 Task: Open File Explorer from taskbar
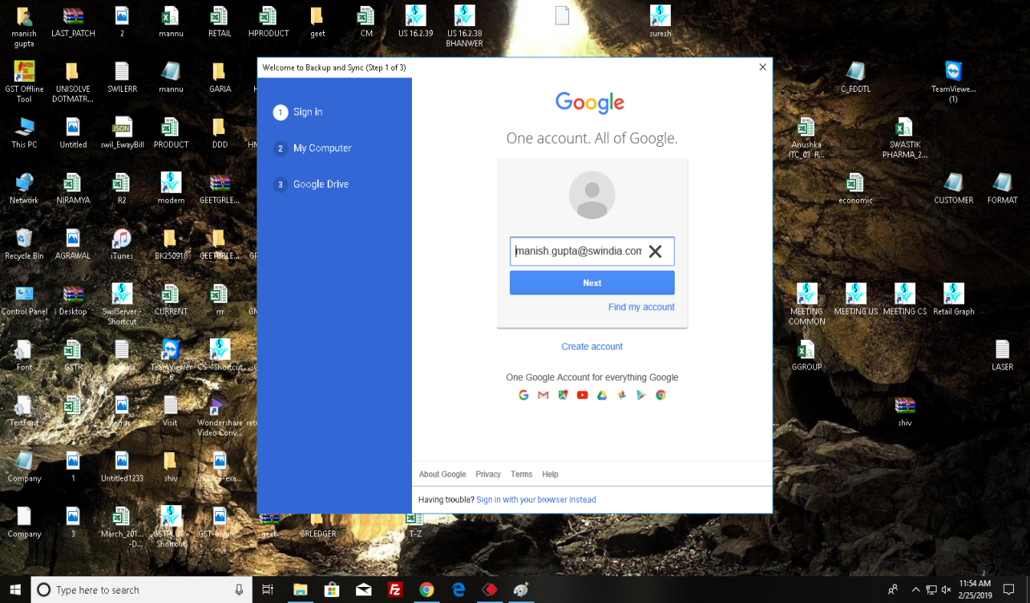coord(300,589)
